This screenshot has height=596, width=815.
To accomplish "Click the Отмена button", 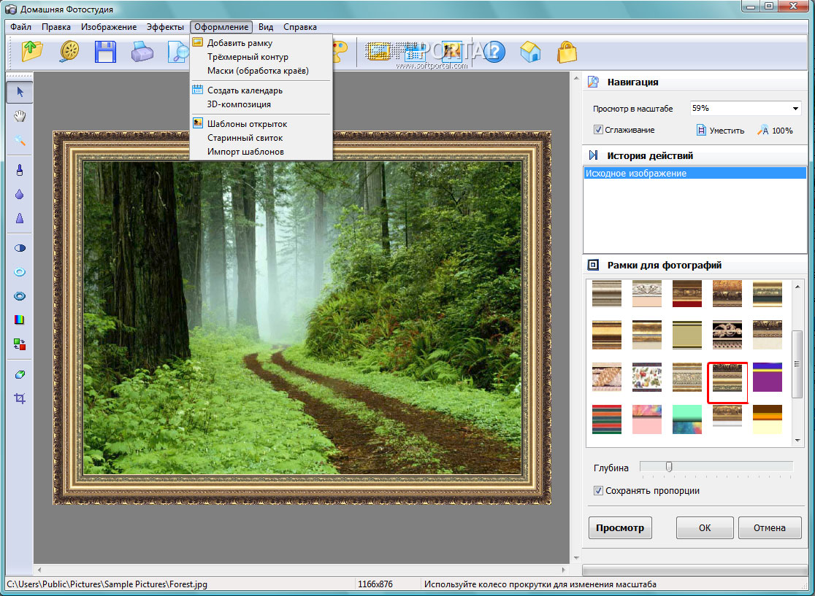I will pos(769,527).
